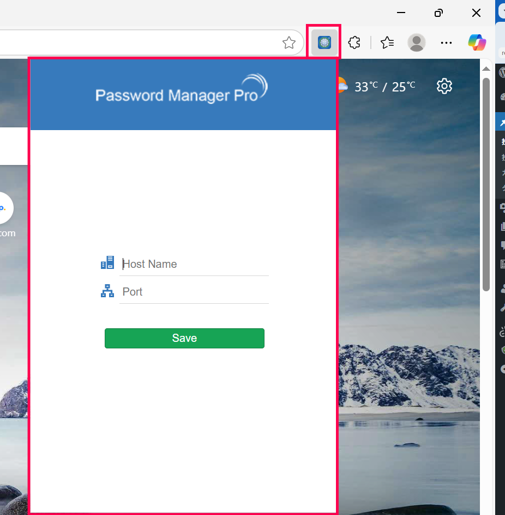Click the Port input field
This screenshot has height=515, width=505.
[194, 292]
